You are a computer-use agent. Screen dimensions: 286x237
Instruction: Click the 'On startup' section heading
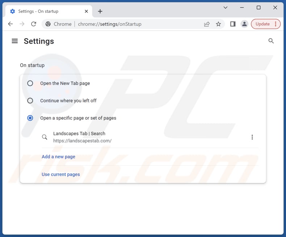click(x=32, y=65)
